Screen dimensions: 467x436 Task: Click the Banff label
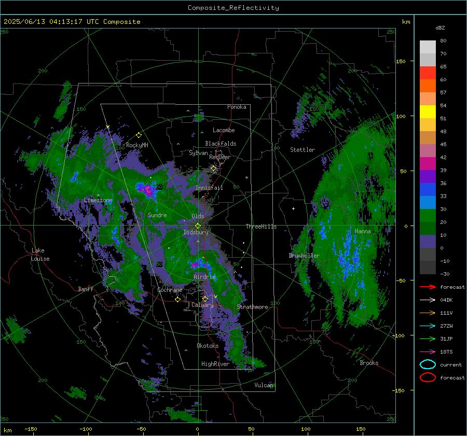tap(86, 289)
